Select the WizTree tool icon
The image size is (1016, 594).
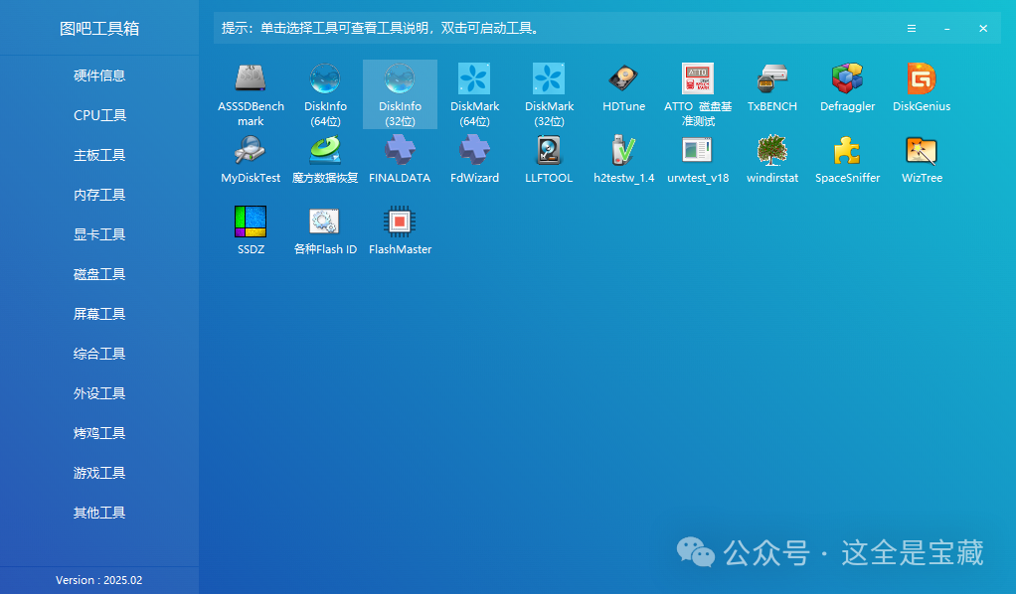922,150
